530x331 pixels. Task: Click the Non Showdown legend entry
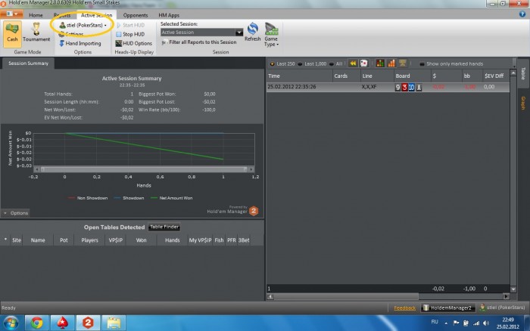coord(88,198)
